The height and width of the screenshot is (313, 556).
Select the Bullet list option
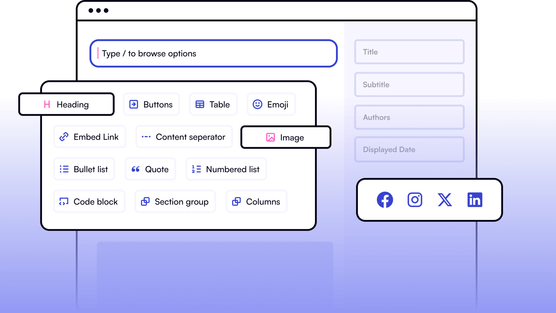[84, 169]
